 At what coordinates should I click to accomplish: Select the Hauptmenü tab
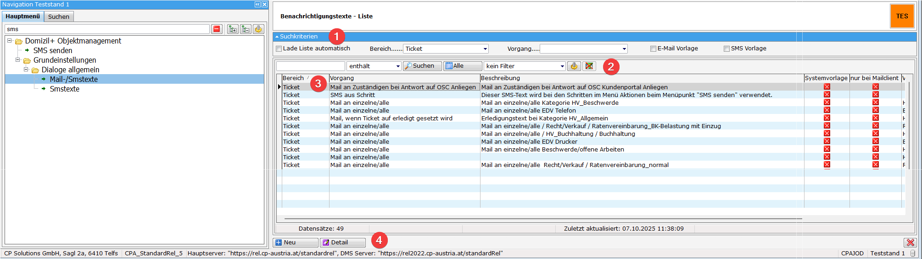coord(23,16)
